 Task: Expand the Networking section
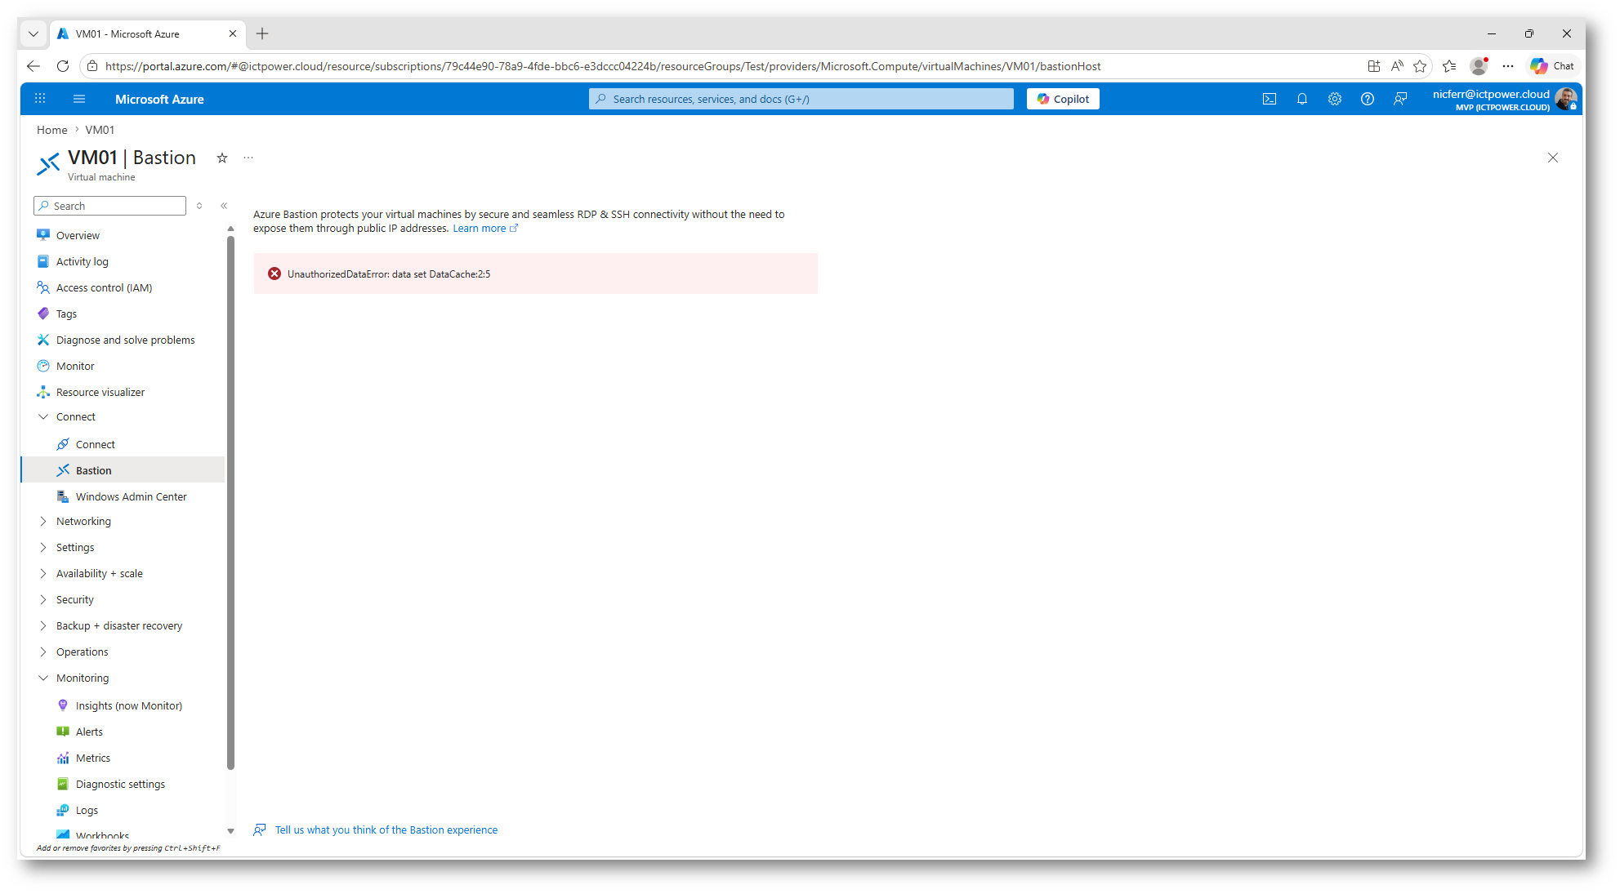point(43,521)
